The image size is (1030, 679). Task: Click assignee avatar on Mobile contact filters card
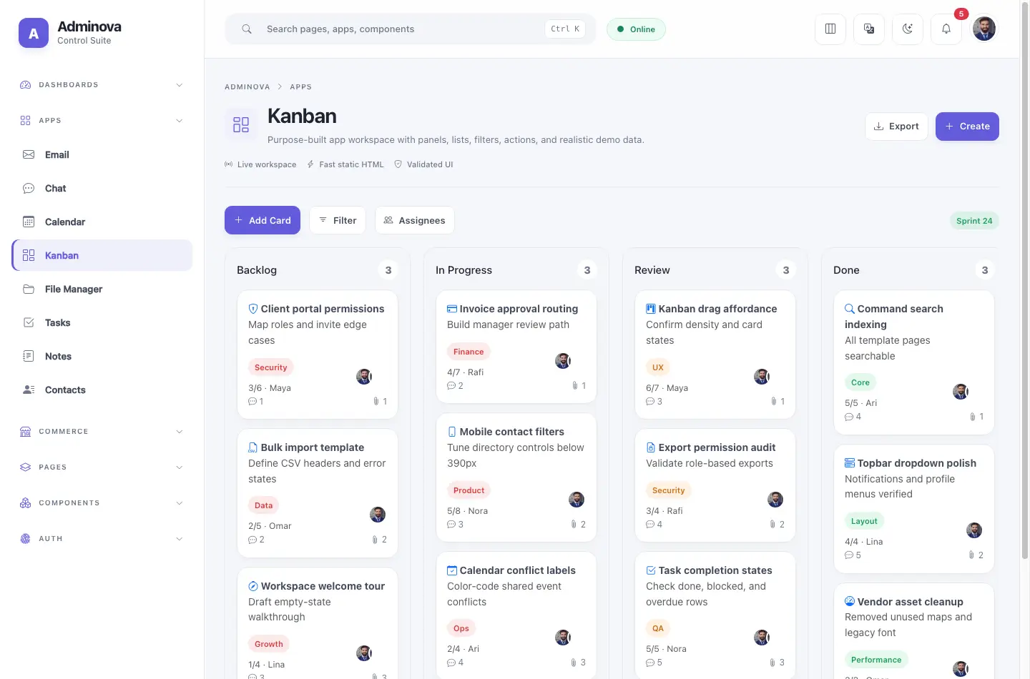[577, 500]
